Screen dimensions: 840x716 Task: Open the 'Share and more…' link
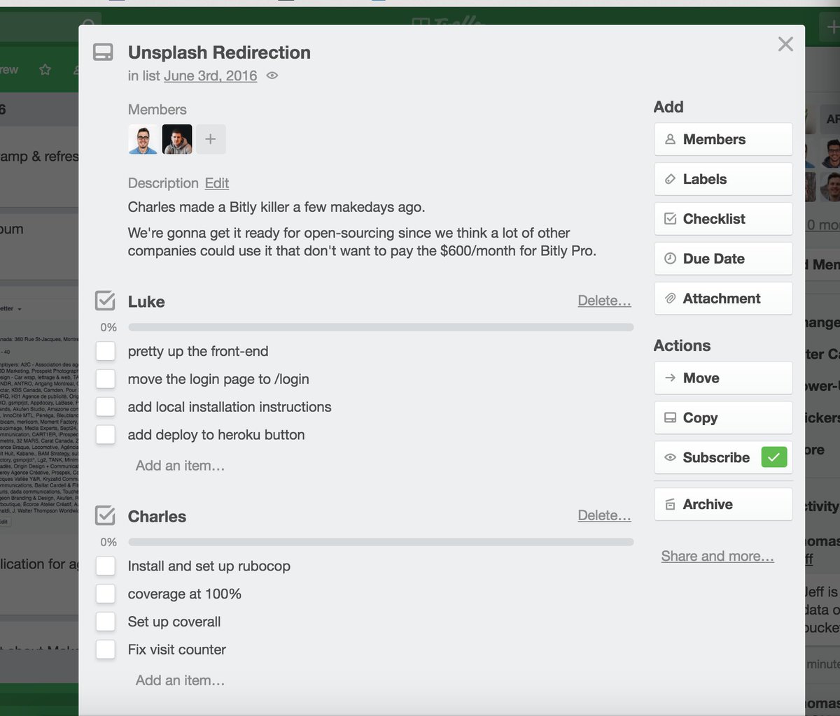pos(717,556)
